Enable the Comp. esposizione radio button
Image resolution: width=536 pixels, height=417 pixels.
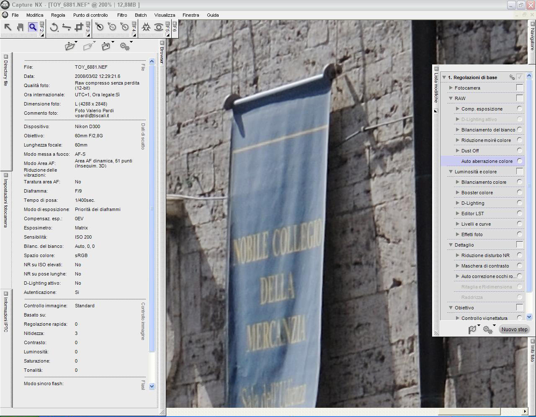[520, 108]
